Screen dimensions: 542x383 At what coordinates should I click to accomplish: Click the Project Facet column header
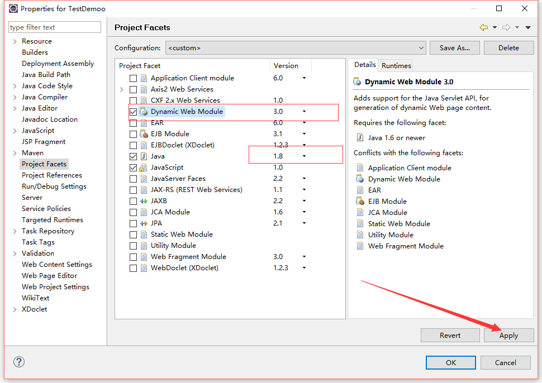(x=193, y=66)
